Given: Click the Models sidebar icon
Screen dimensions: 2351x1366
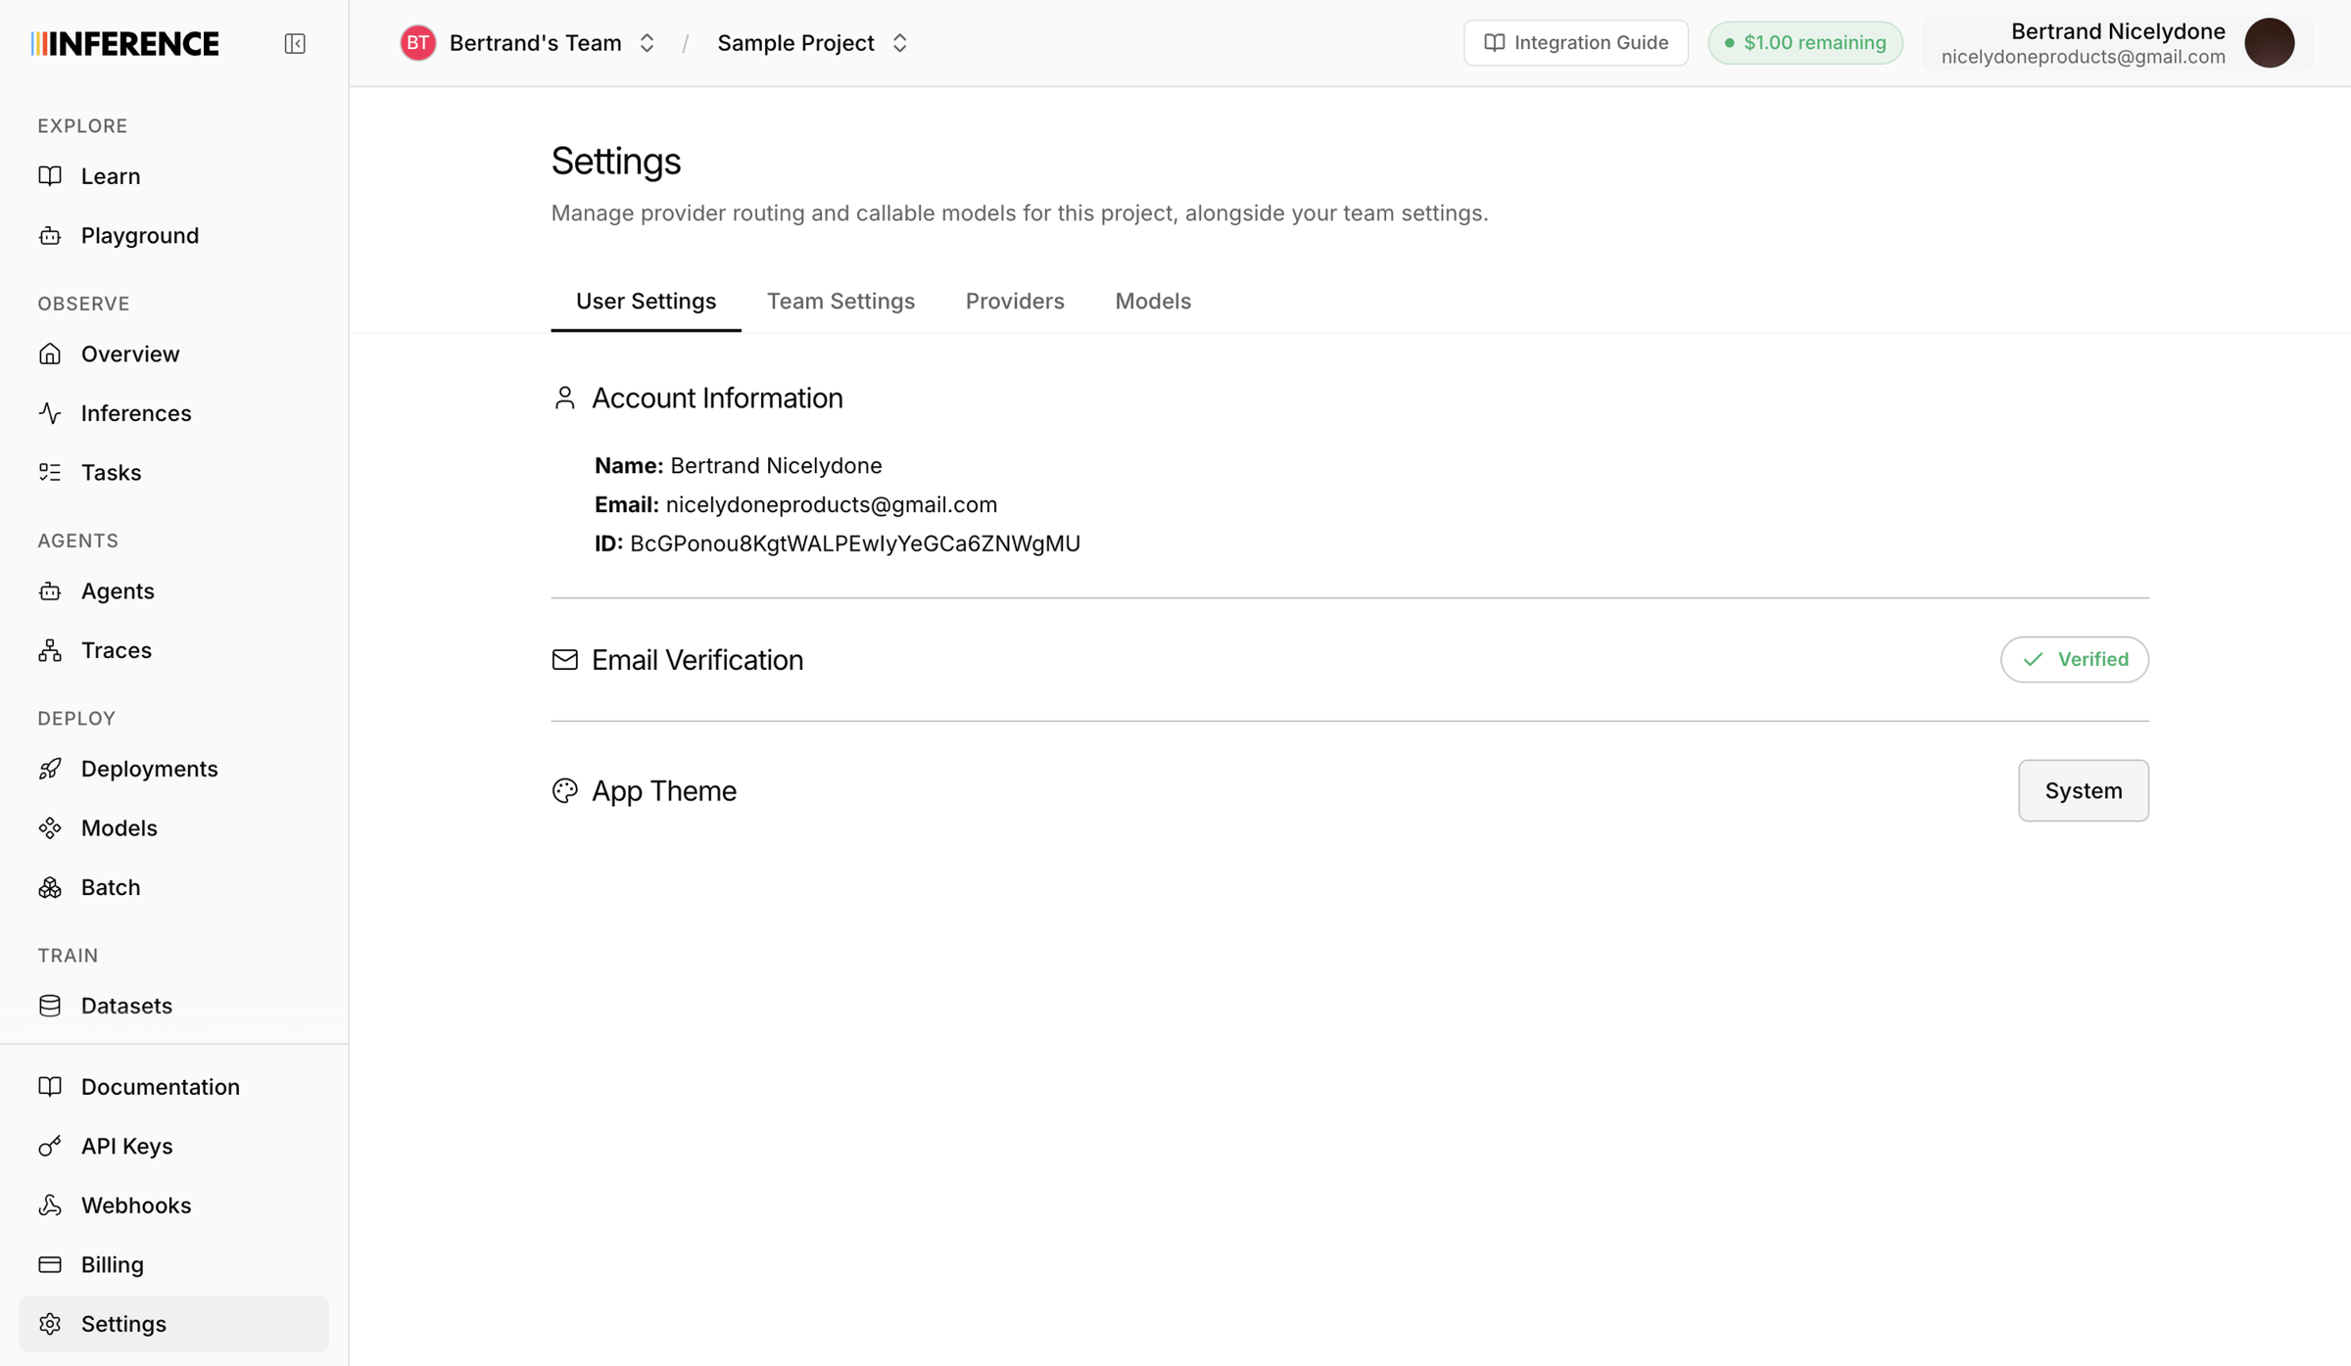Looking at the screenshot, I should pos(50,827).
